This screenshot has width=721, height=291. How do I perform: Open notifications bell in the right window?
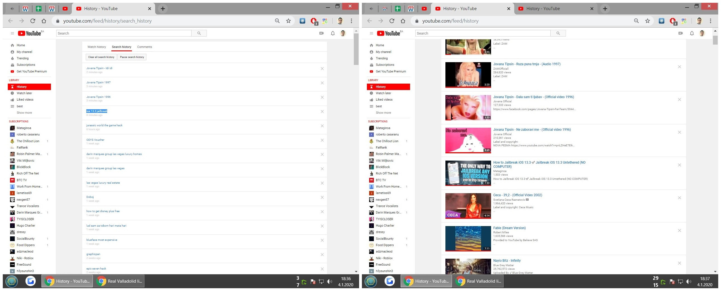click(691, 33)
